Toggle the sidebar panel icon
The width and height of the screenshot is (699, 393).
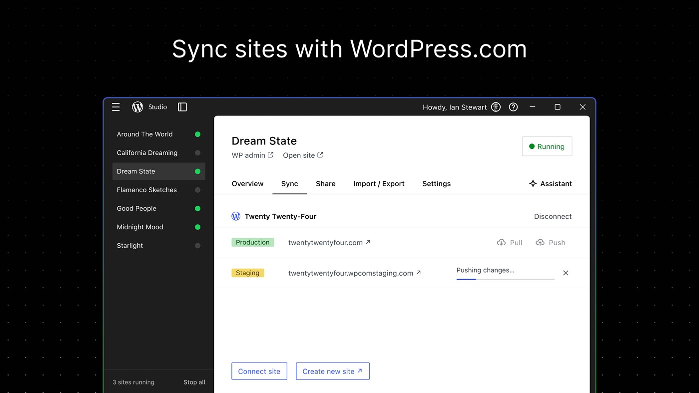click(182, 107)
